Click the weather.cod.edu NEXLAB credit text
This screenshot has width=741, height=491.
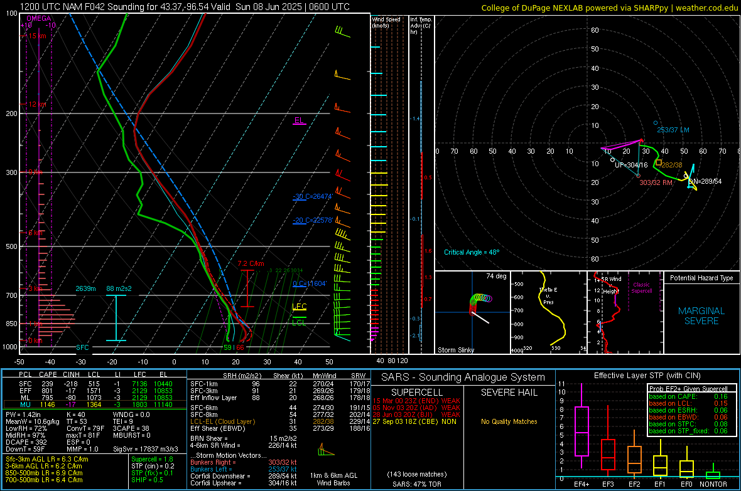tap(610, 8)
